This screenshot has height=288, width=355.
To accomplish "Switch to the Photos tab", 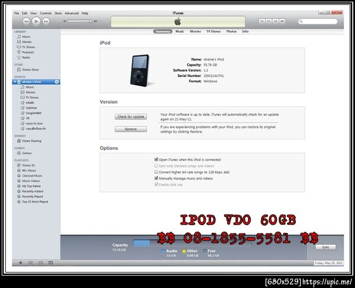I will pos(231,31).
